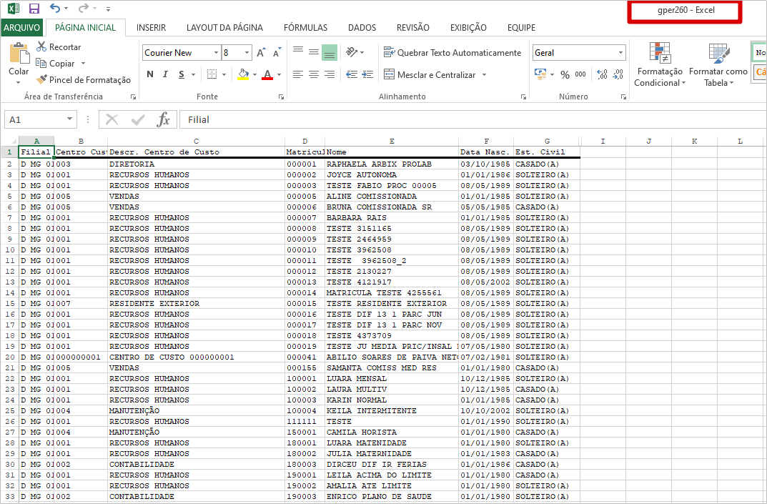Image resolution: width=767 pixels, height=504 pixels.
Task: Apply accounting currency format icon
Action: tap(540, 74)
